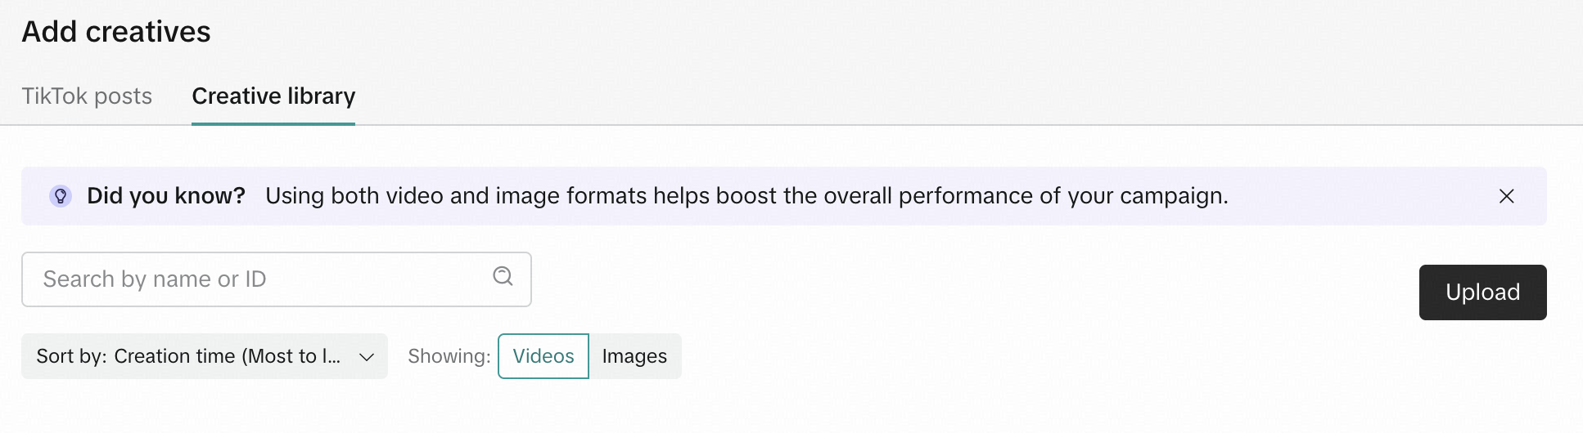Select the Creative library tab
Screen dimensions: 1583x433
click(273, 96)
